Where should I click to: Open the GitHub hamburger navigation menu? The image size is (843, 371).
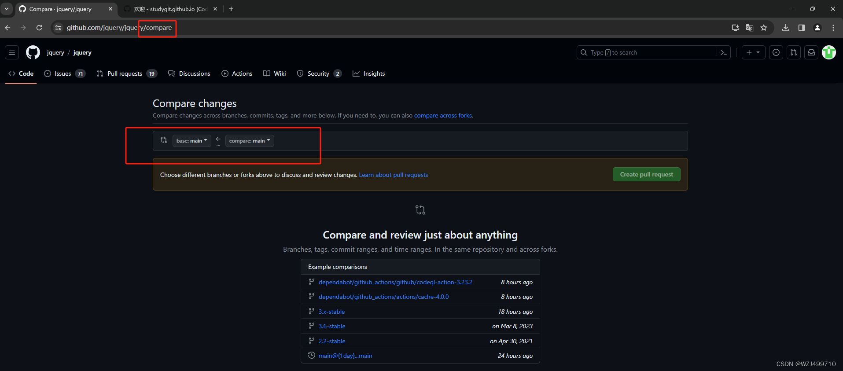12,52
